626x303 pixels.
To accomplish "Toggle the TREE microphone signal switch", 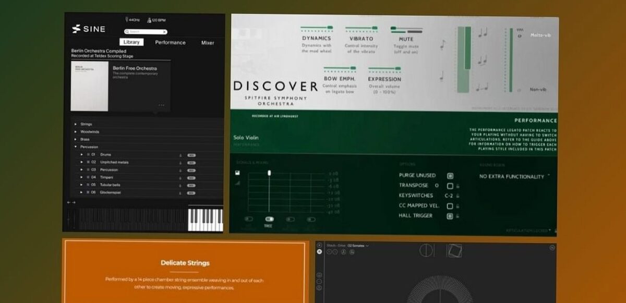I will (x=269, y=220).
